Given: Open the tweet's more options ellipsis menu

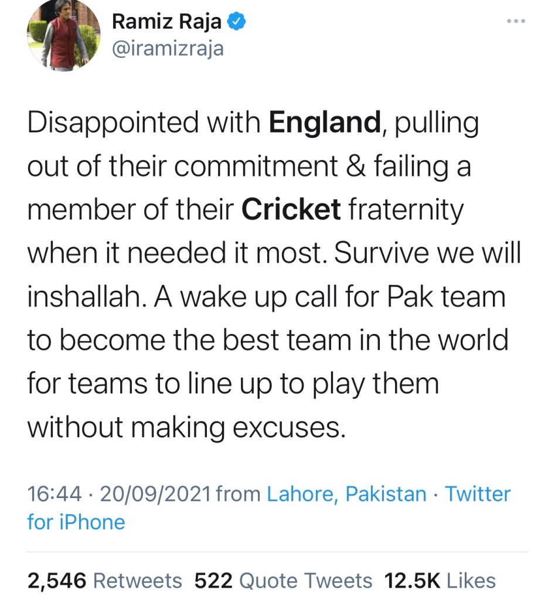Looking at the screenshot, I should click(x=515, y=22).
